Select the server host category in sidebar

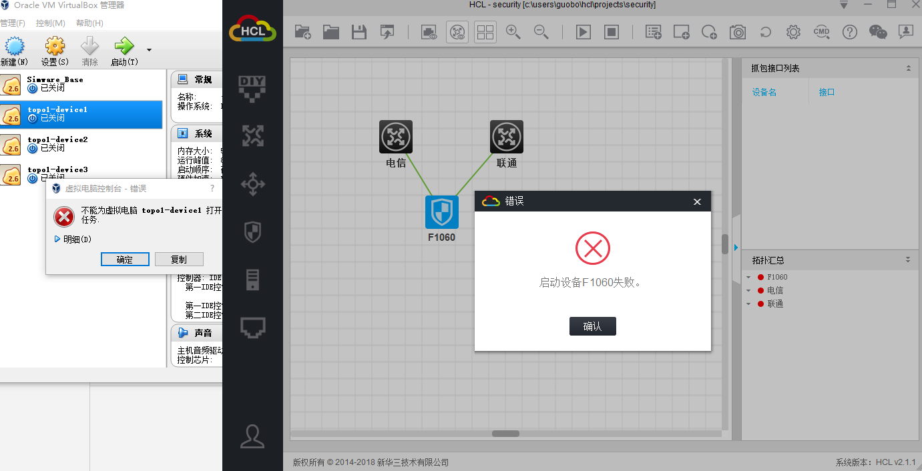[x=252, y=280]
